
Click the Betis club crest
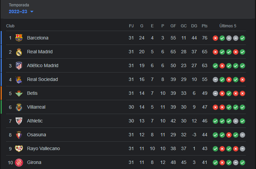click(19, 93)
